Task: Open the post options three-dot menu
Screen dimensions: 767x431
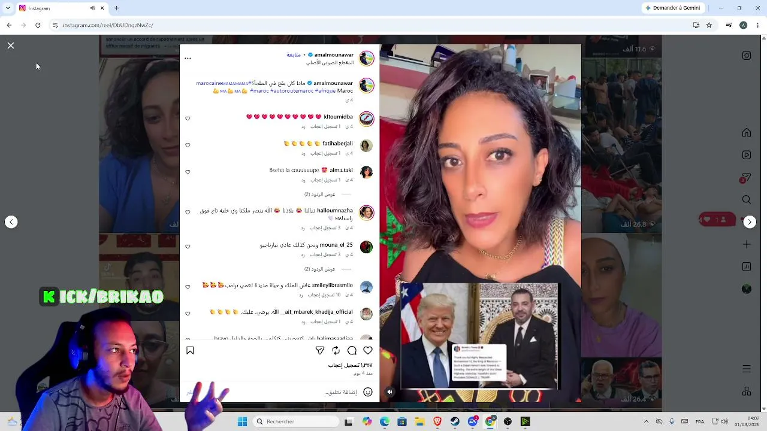Action: (x=188, y=58)
